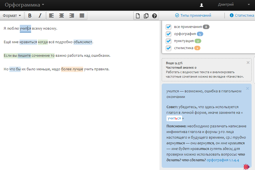
Task: Click the copy document icon
Action: tap(146, 16)
